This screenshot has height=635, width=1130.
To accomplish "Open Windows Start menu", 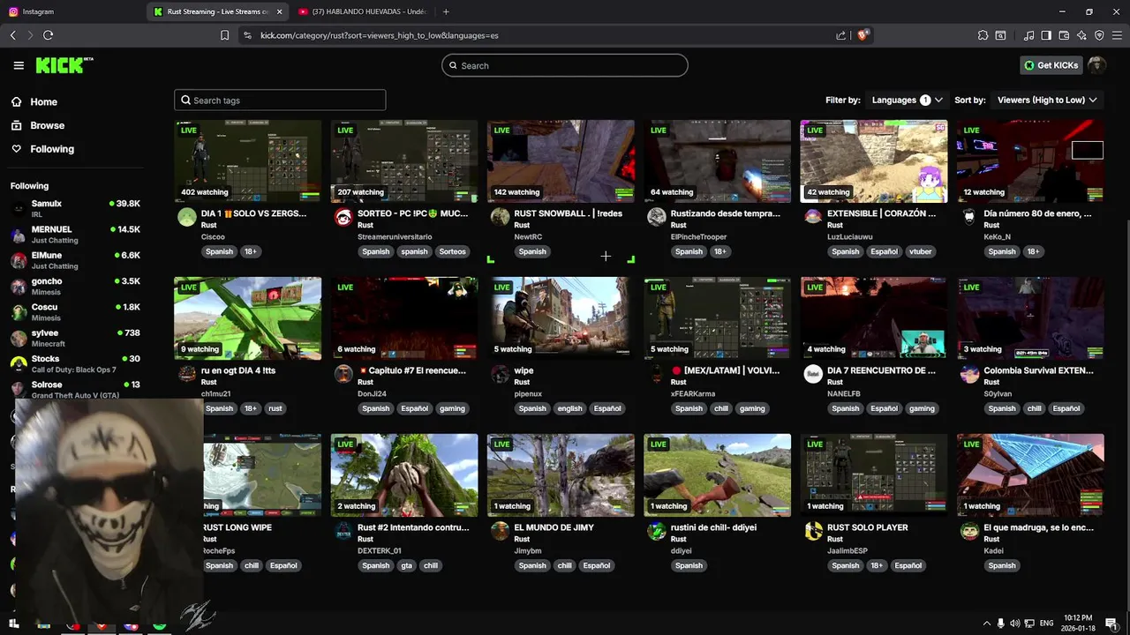I will pyautogui.click(x=14, y=624).
